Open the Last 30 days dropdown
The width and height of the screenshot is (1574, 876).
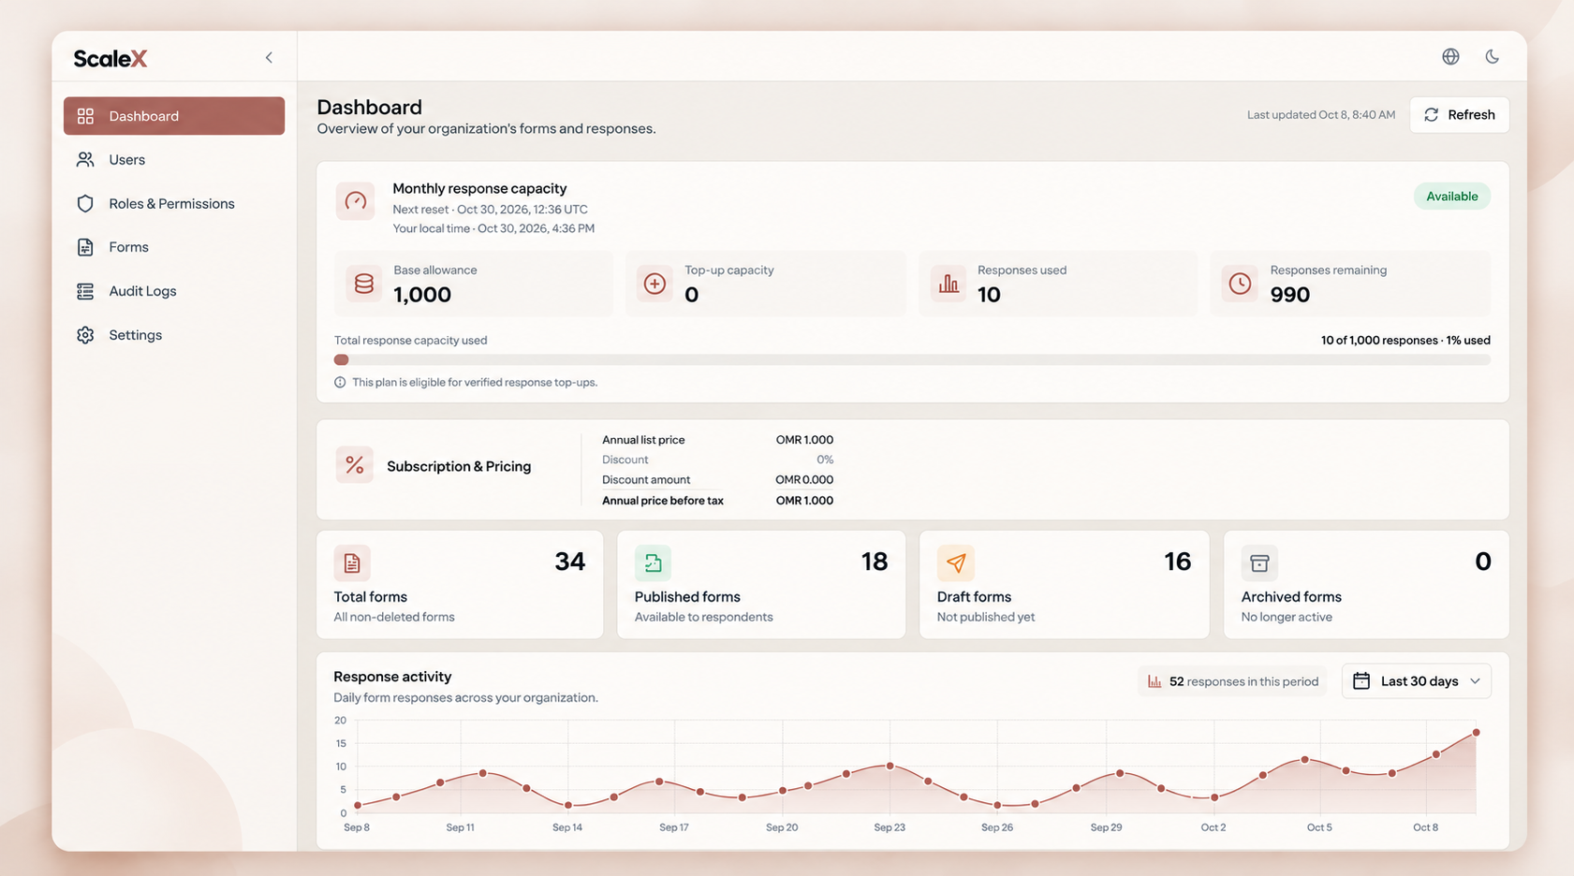coord(1417,681)
